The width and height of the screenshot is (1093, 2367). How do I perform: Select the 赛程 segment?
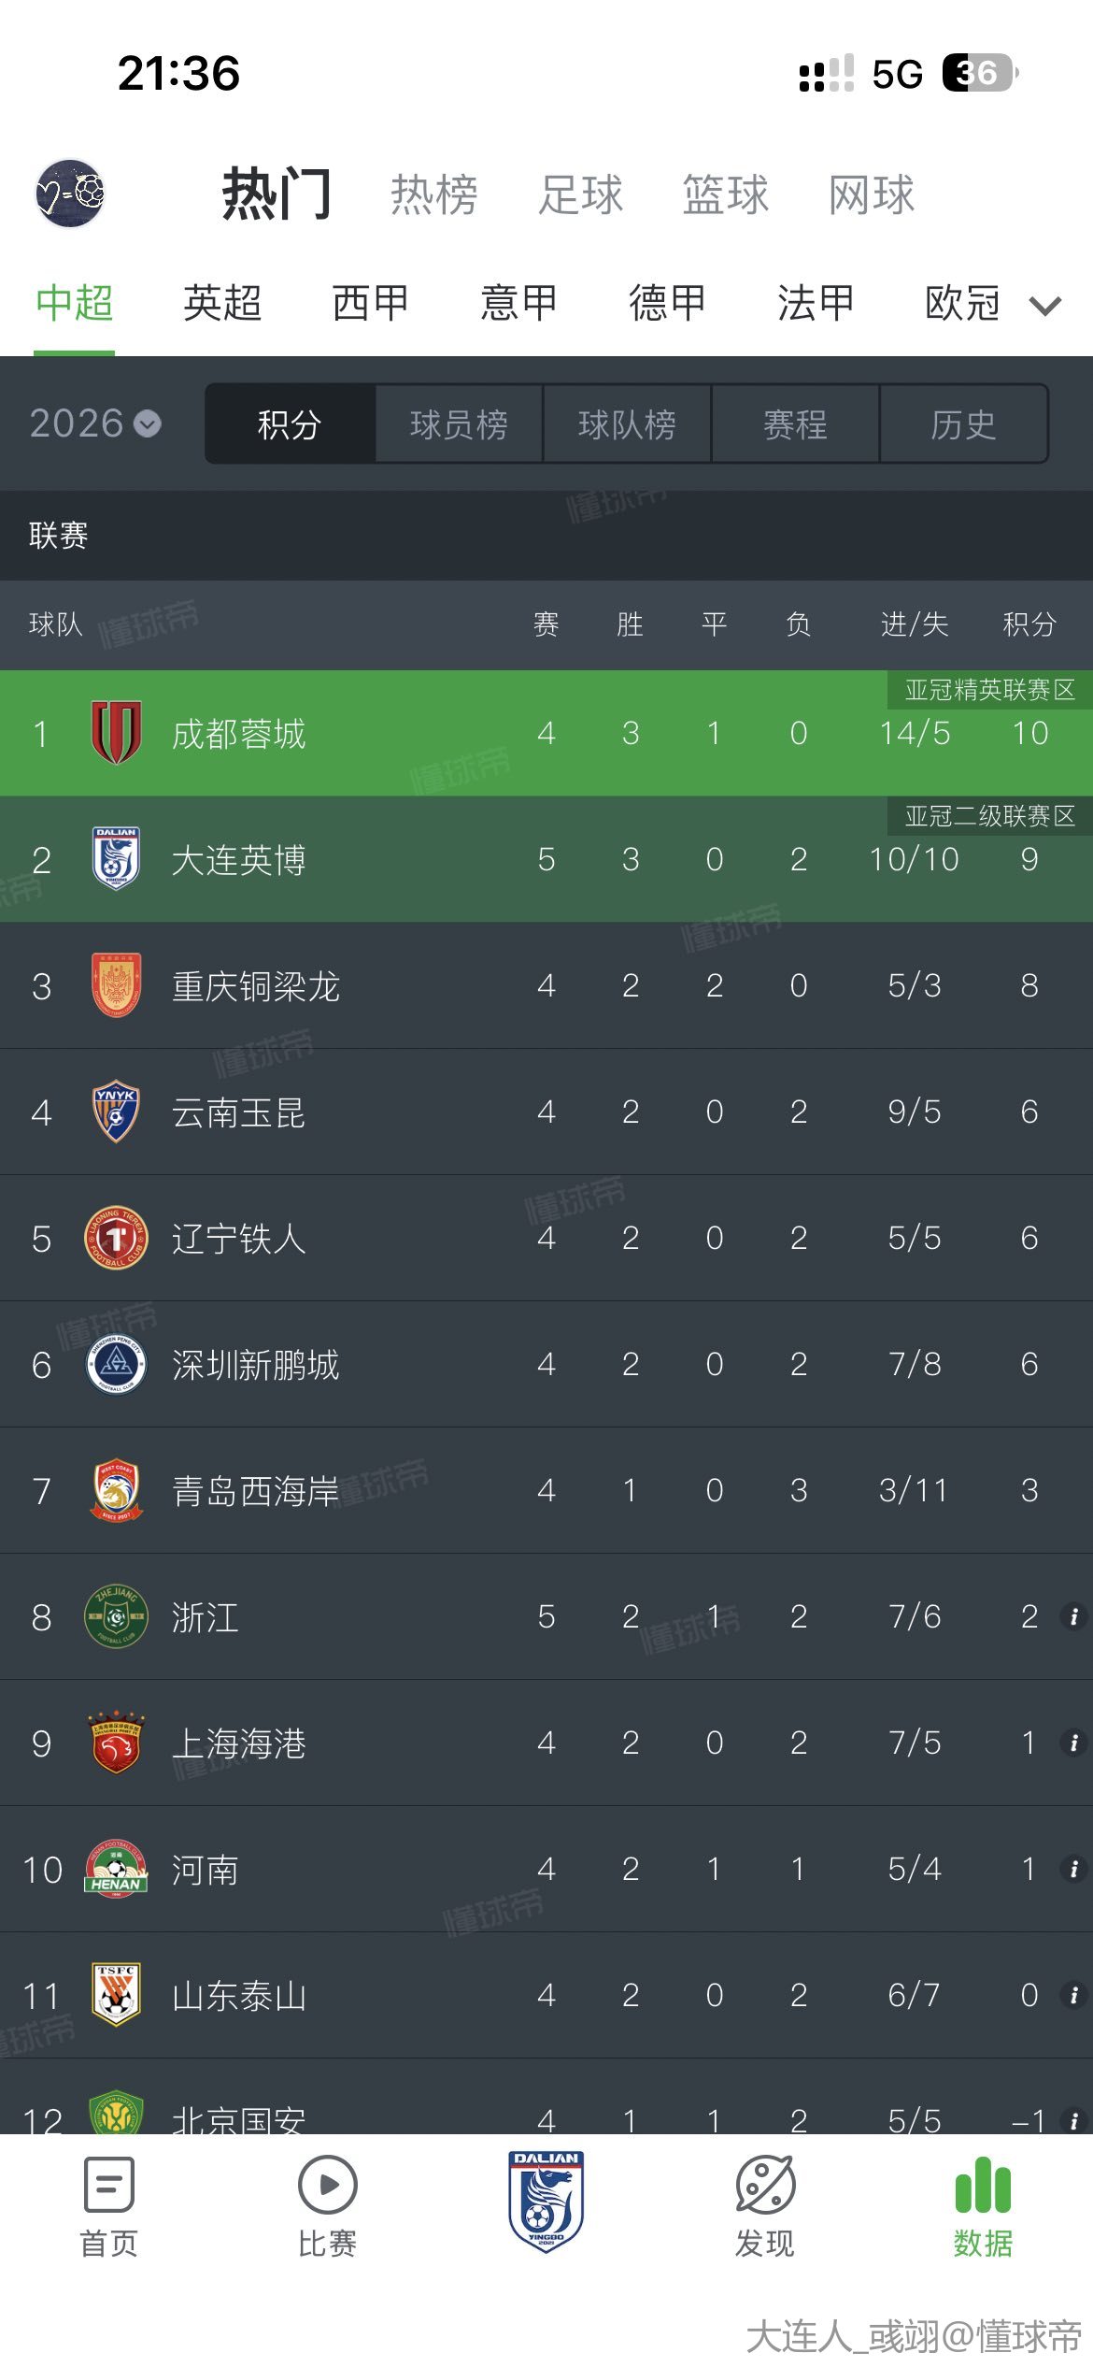click(795, 424)
